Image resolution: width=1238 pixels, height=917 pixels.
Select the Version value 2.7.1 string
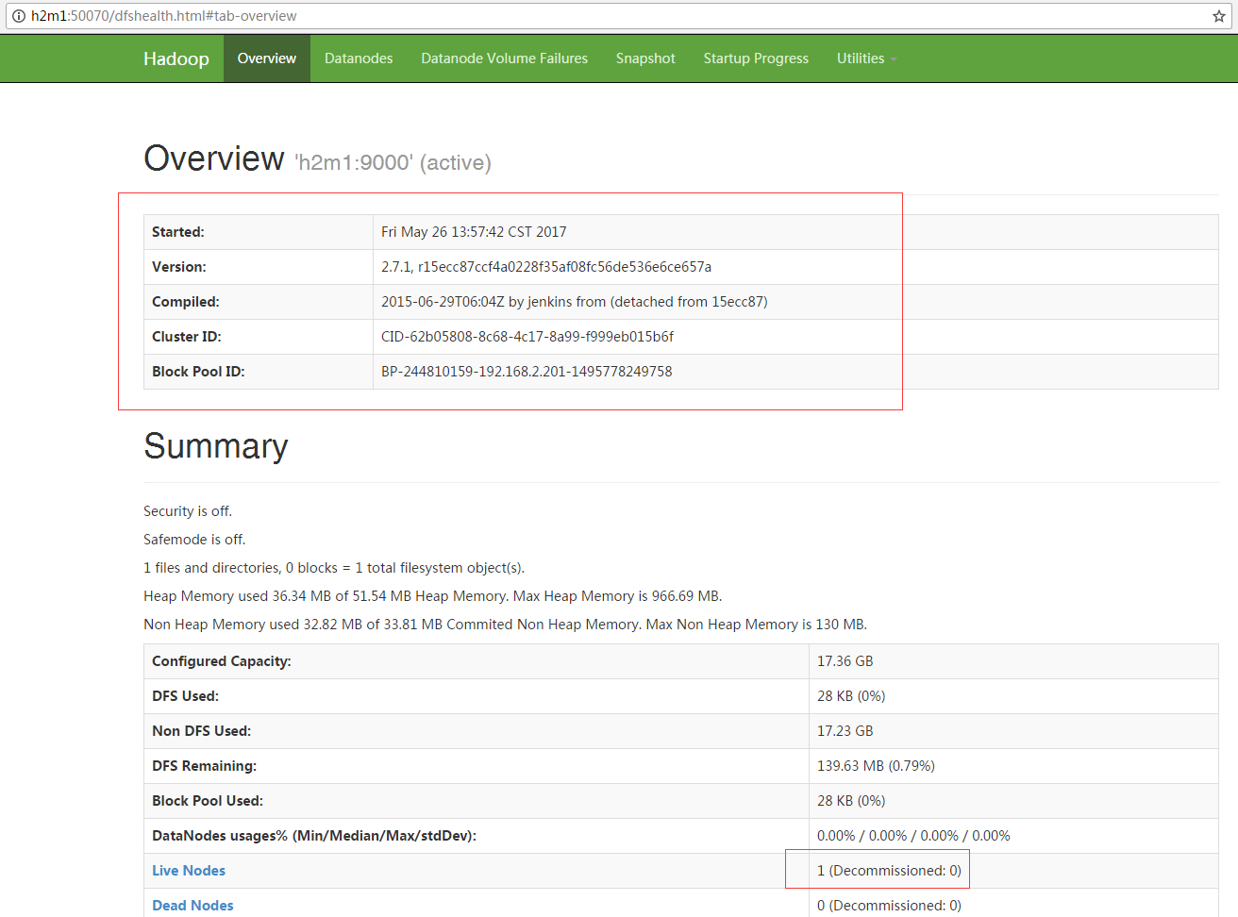(x=546, y=267)
